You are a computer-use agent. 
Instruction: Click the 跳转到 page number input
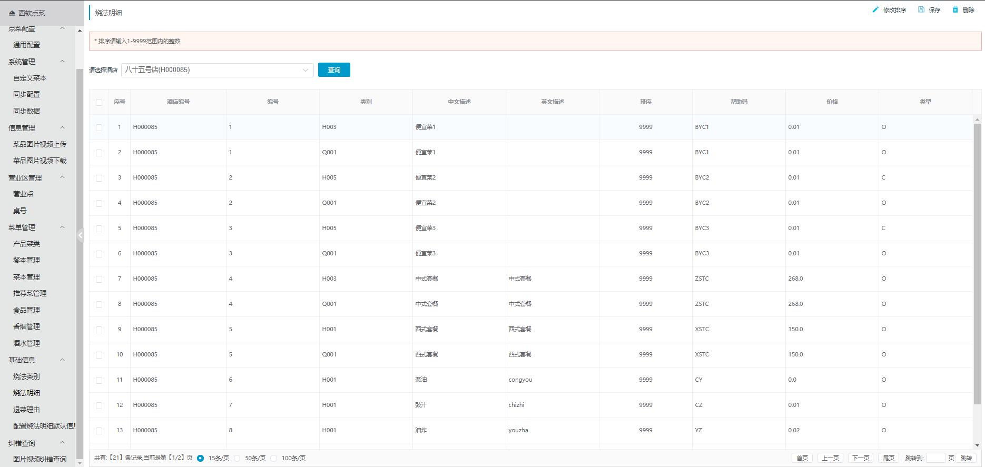tap(935, 458)
